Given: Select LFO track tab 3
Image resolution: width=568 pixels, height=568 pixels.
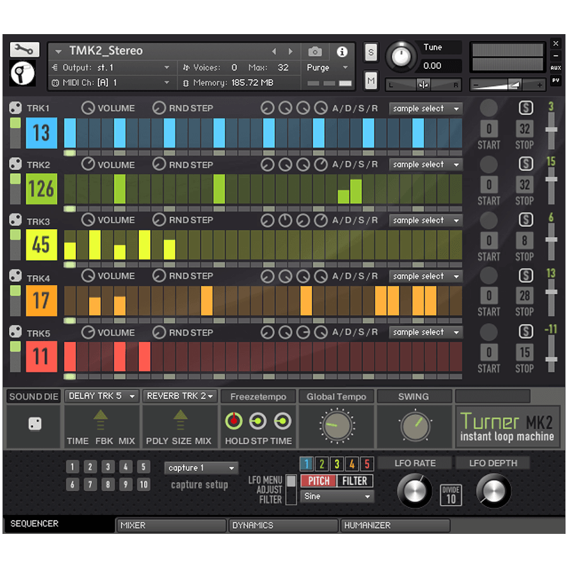Looking at the screenshot, I should click(x=337, y=464).
